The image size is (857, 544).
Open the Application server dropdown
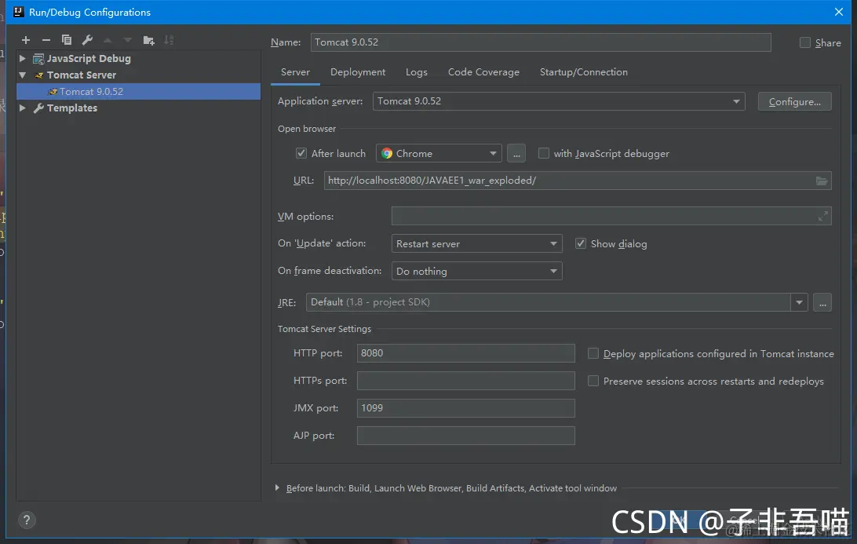pos(559,101)
